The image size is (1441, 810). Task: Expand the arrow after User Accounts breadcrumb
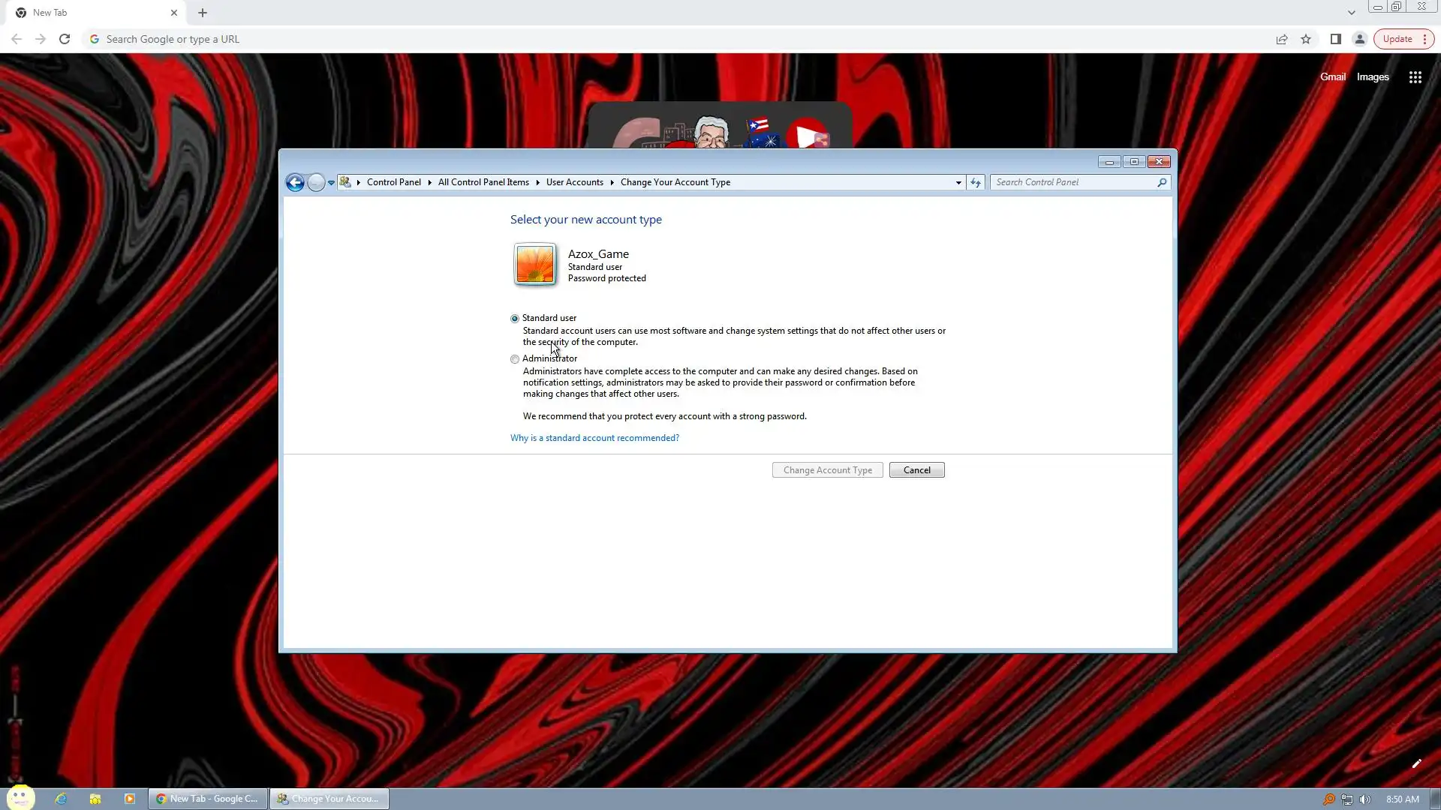click(612, 182)
